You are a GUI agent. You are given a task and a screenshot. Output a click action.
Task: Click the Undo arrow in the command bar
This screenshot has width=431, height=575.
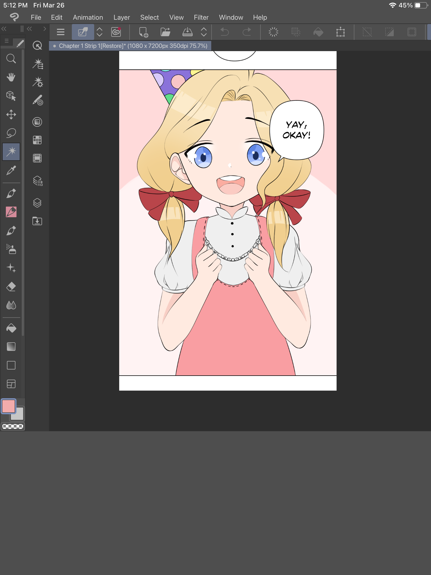click(x=225, y=32)
